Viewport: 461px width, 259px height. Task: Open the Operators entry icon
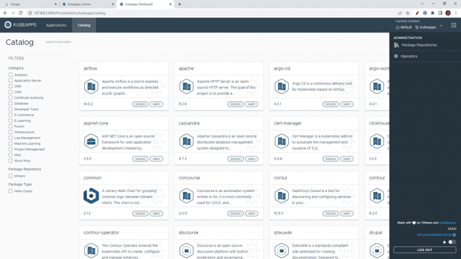(396, 56)
